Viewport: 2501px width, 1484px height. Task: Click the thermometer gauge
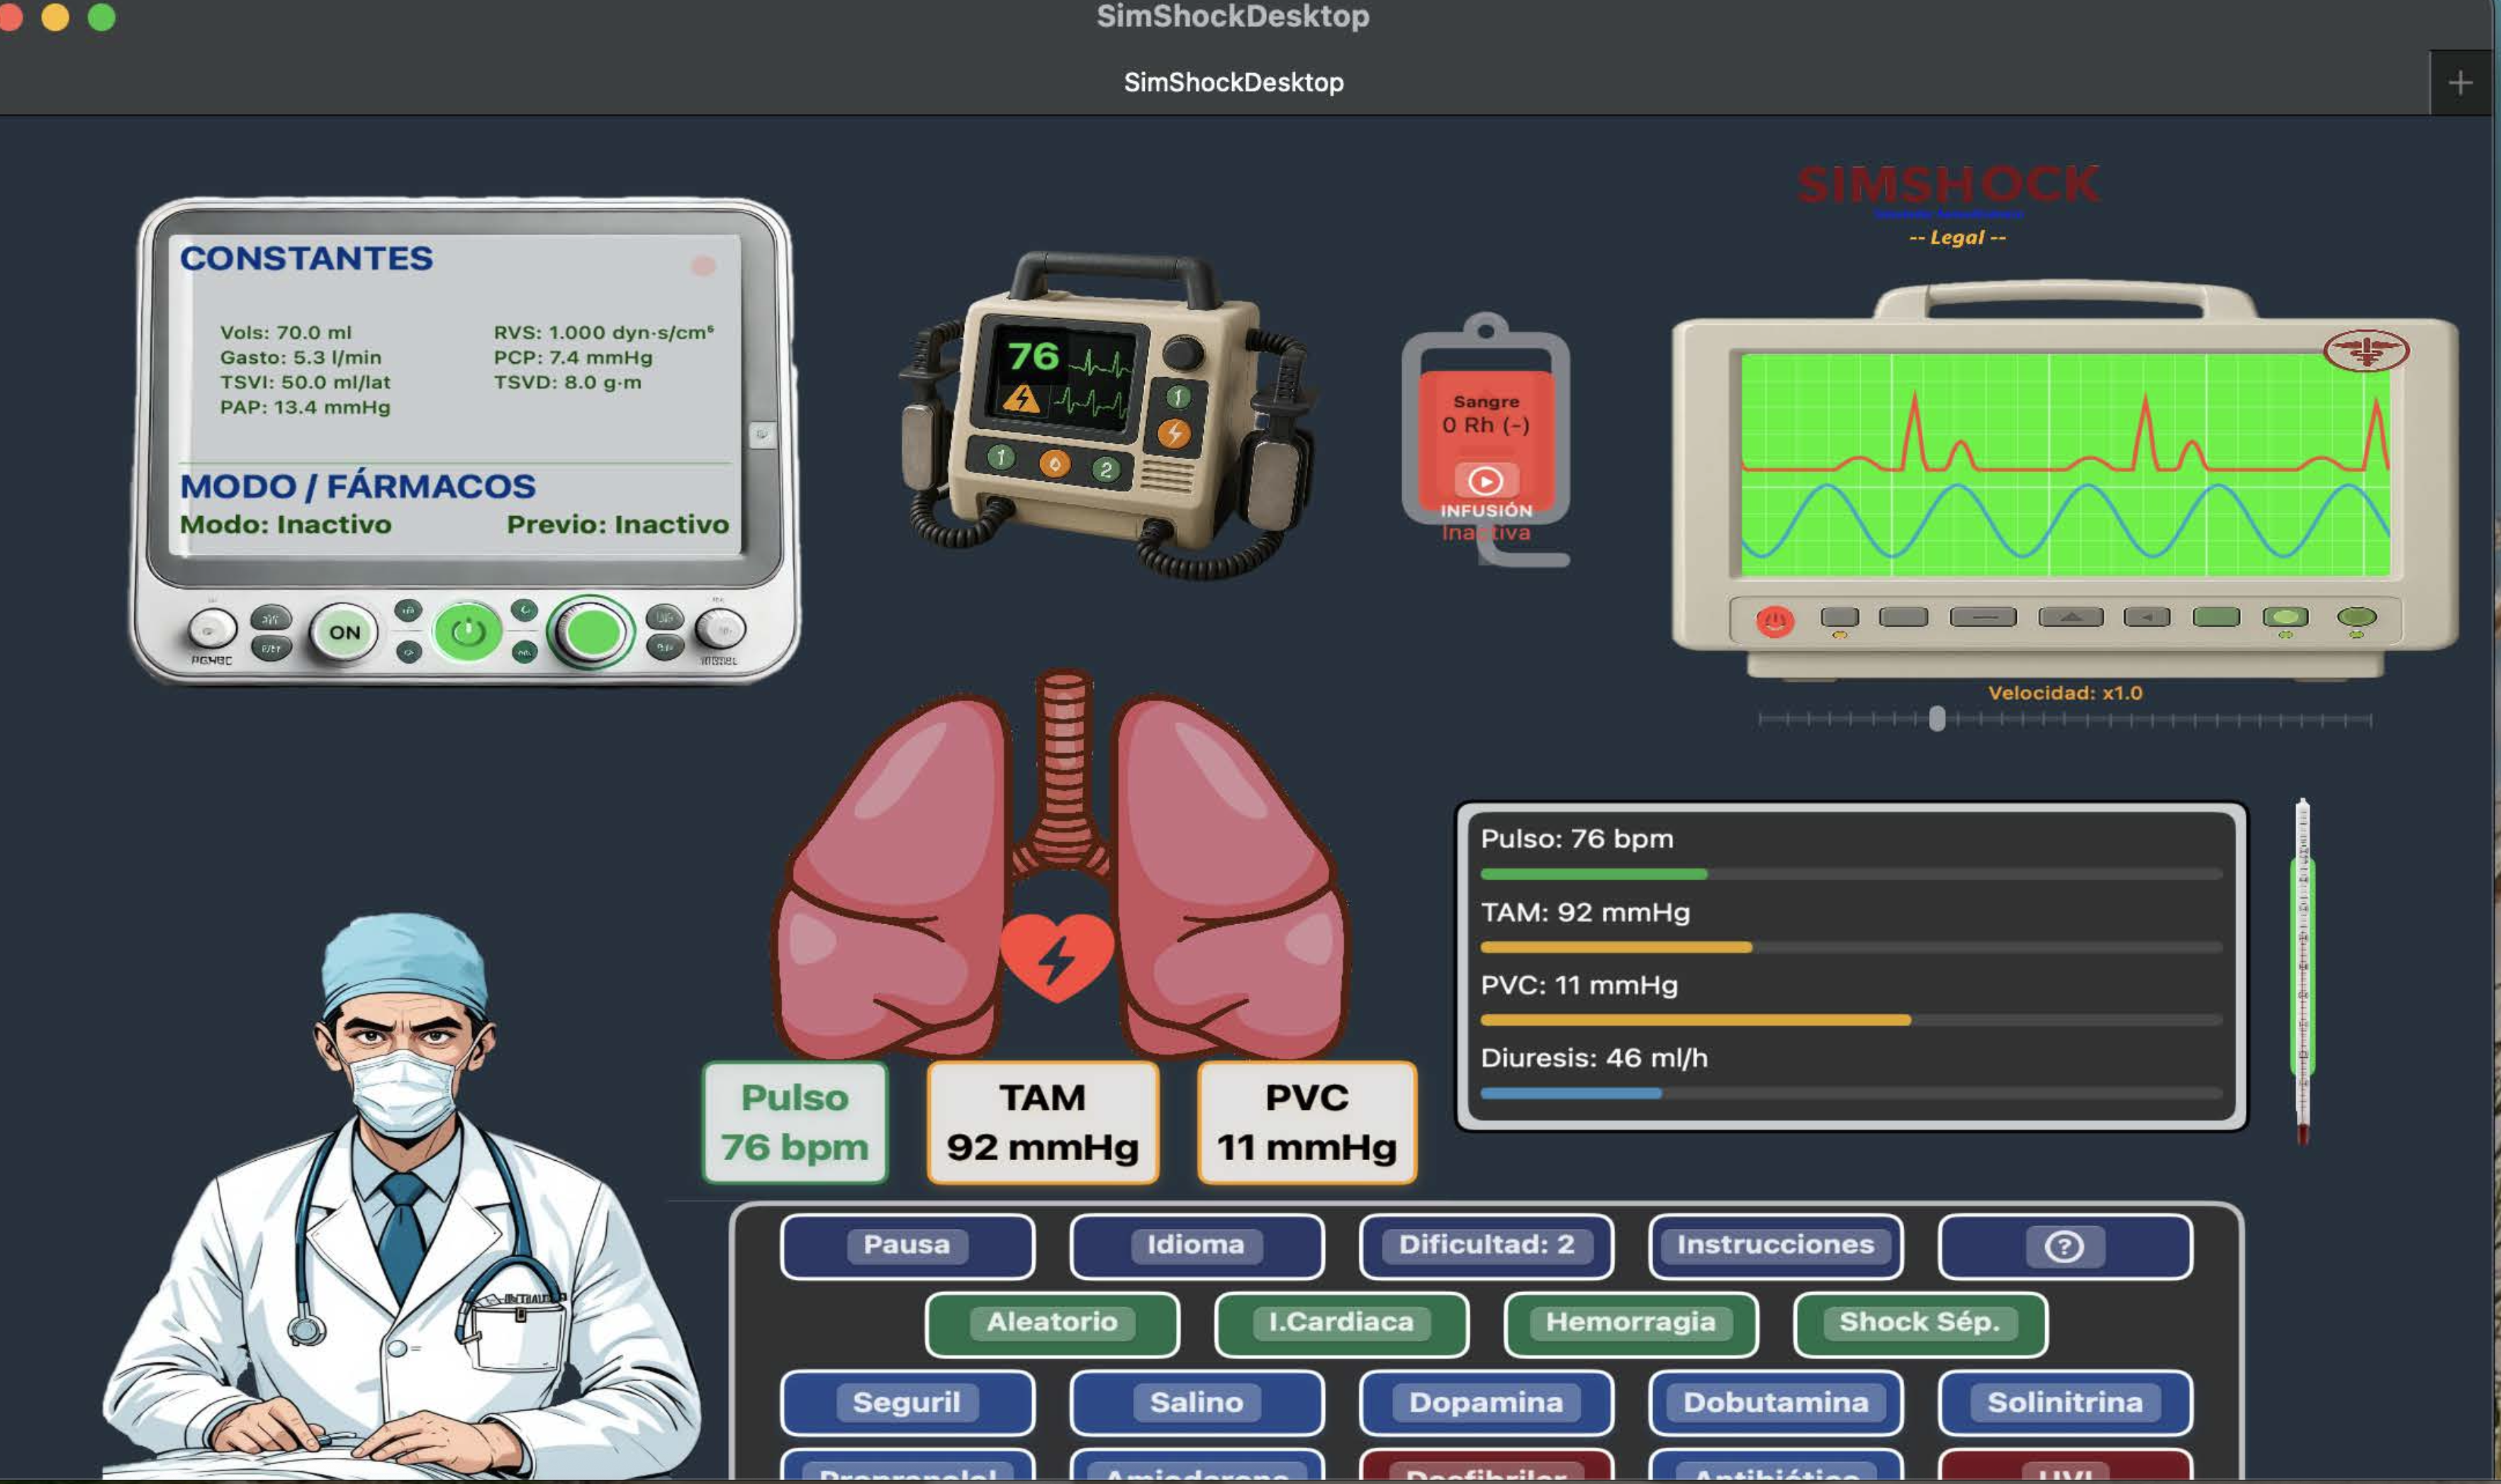click(2302, 970)
